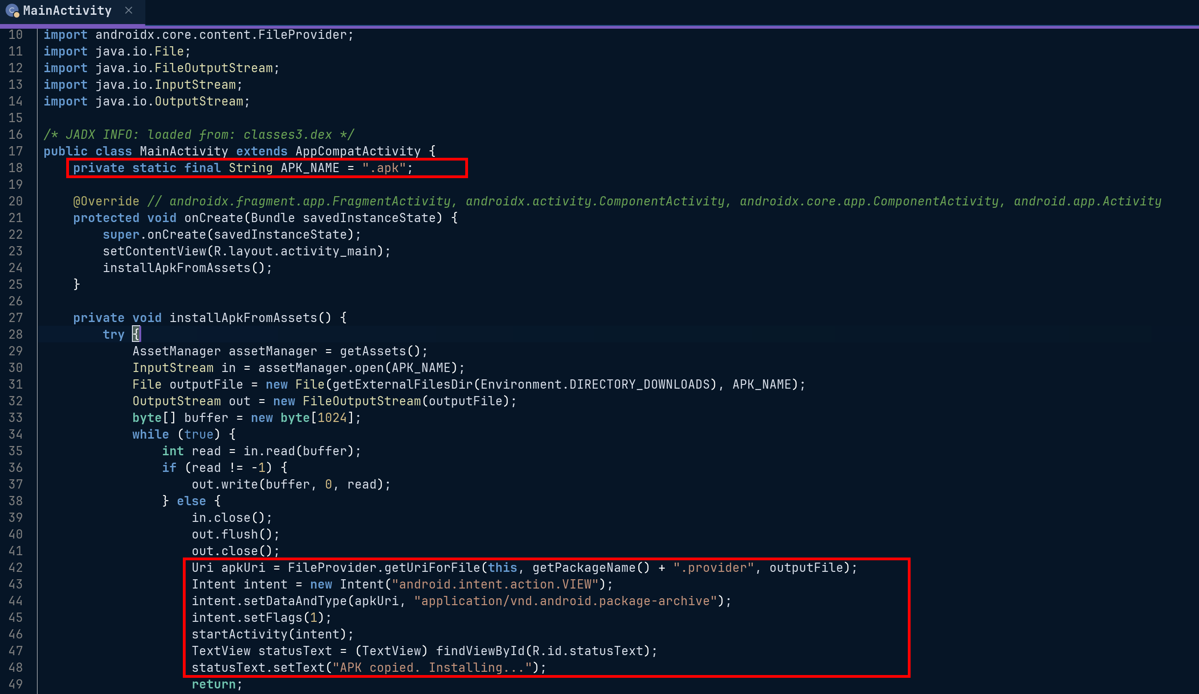1199x694 pixels.
Task: Click in.close() call
Action: tap(232, 518)
